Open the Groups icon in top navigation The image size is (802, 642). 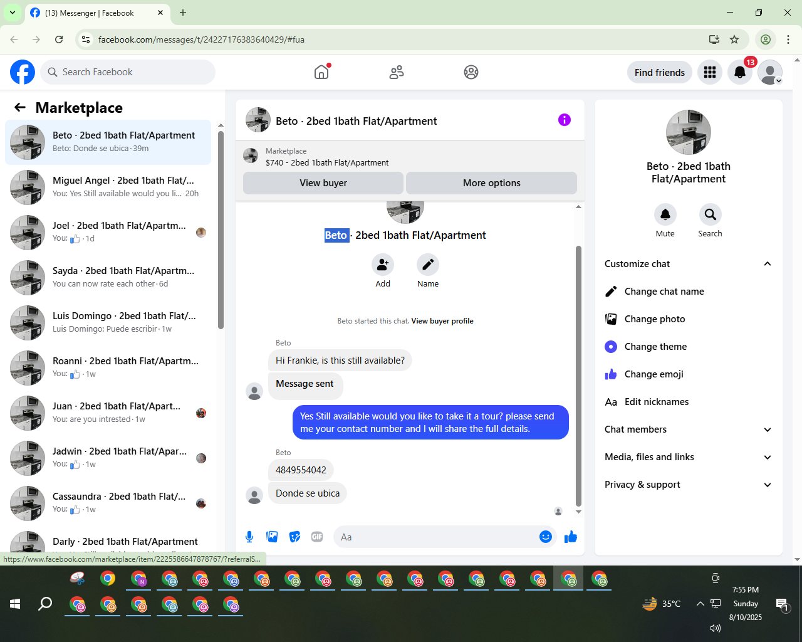(x=471, y=72)
